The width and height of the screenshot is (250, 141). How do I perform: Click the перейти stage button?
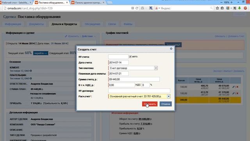[41, 53]
